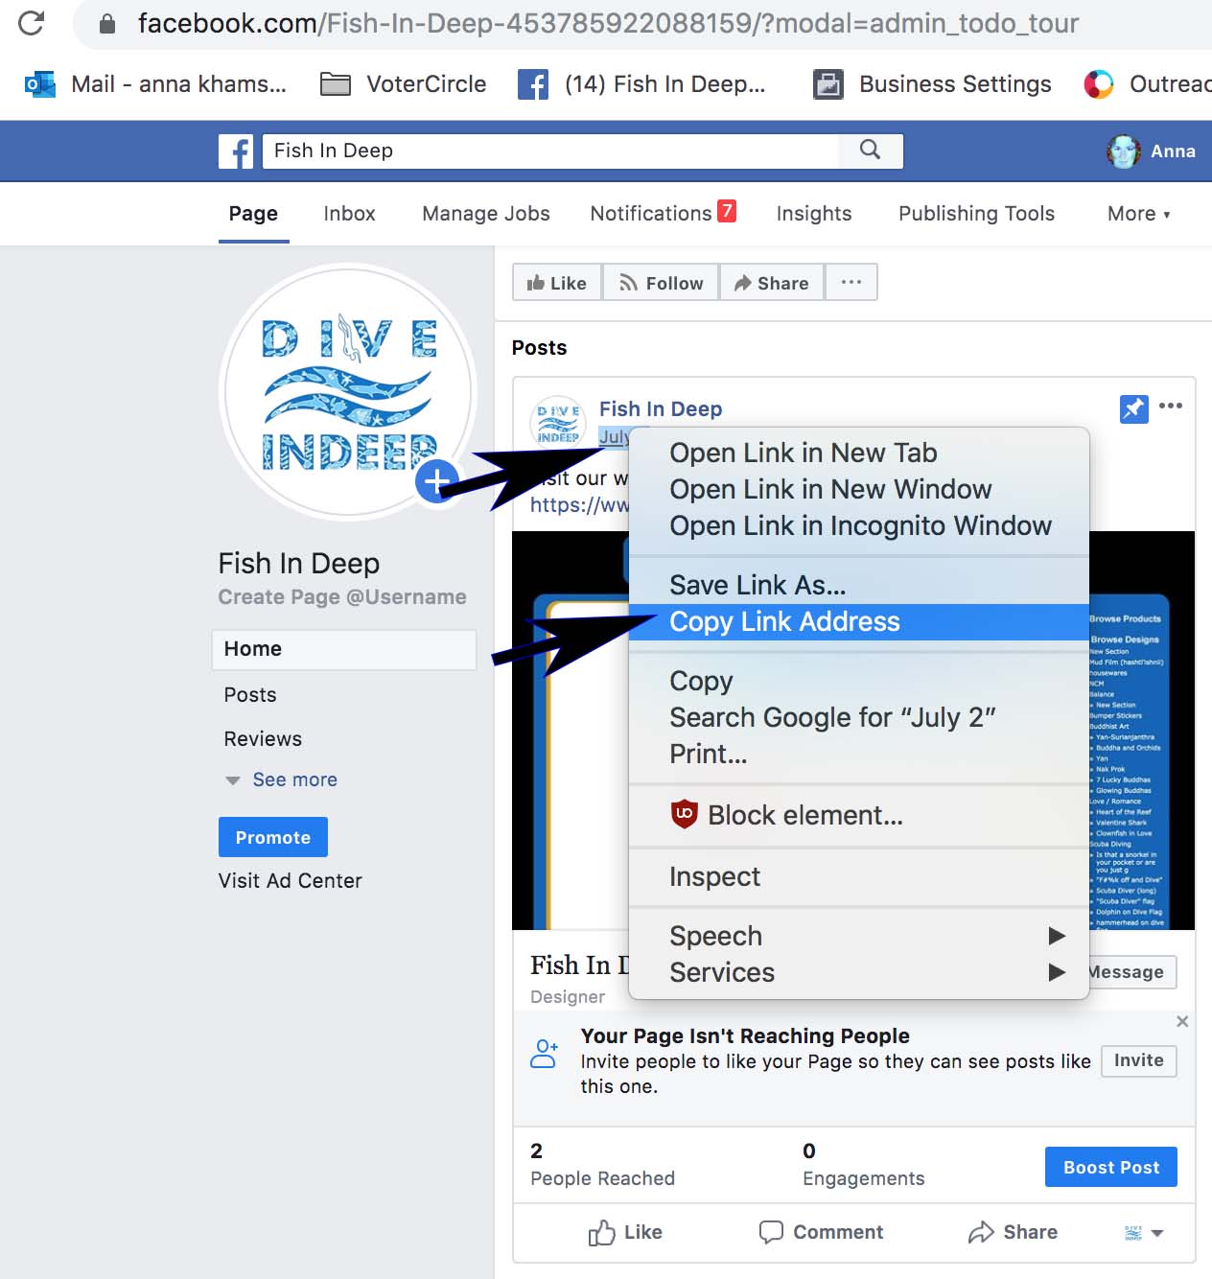The width and height of the screenshot is (1212, 1279).
Task: Choose Save Link As...
Action: coord(858,585)
